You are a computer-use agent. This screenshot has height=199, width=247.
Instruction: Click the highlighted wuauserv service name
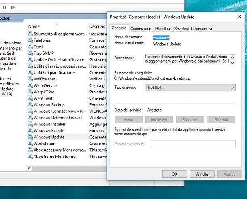point(161,38)
